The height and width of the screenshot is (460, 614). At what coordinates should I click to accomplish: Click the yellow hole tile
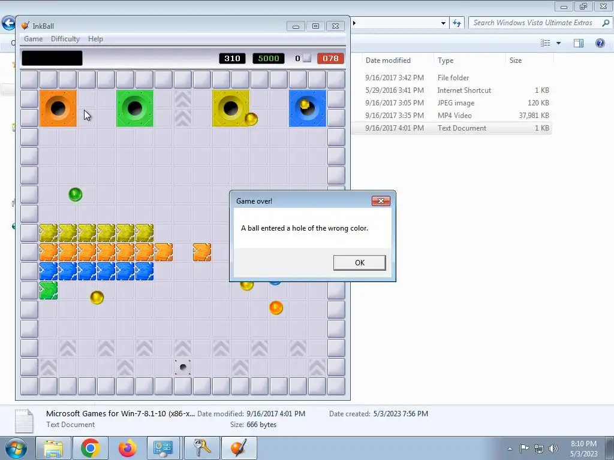click(x=231, y=108)
